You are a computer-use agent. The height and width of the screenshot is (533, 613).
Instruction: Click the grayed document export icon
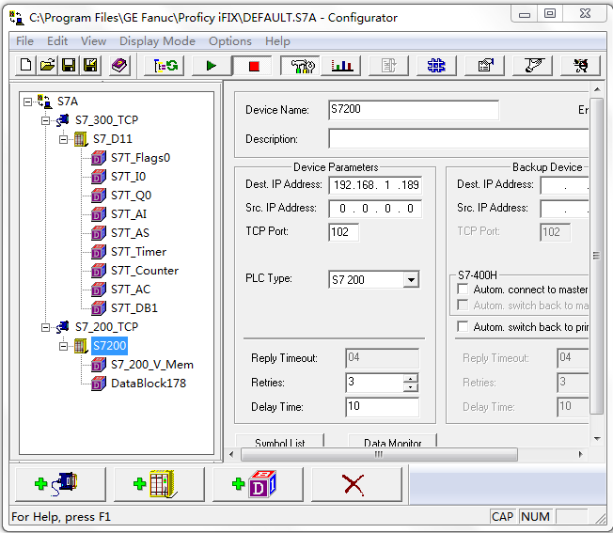(388, 65)
